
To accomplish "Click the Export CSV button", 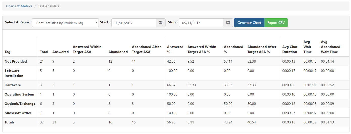I will [276, 23].
